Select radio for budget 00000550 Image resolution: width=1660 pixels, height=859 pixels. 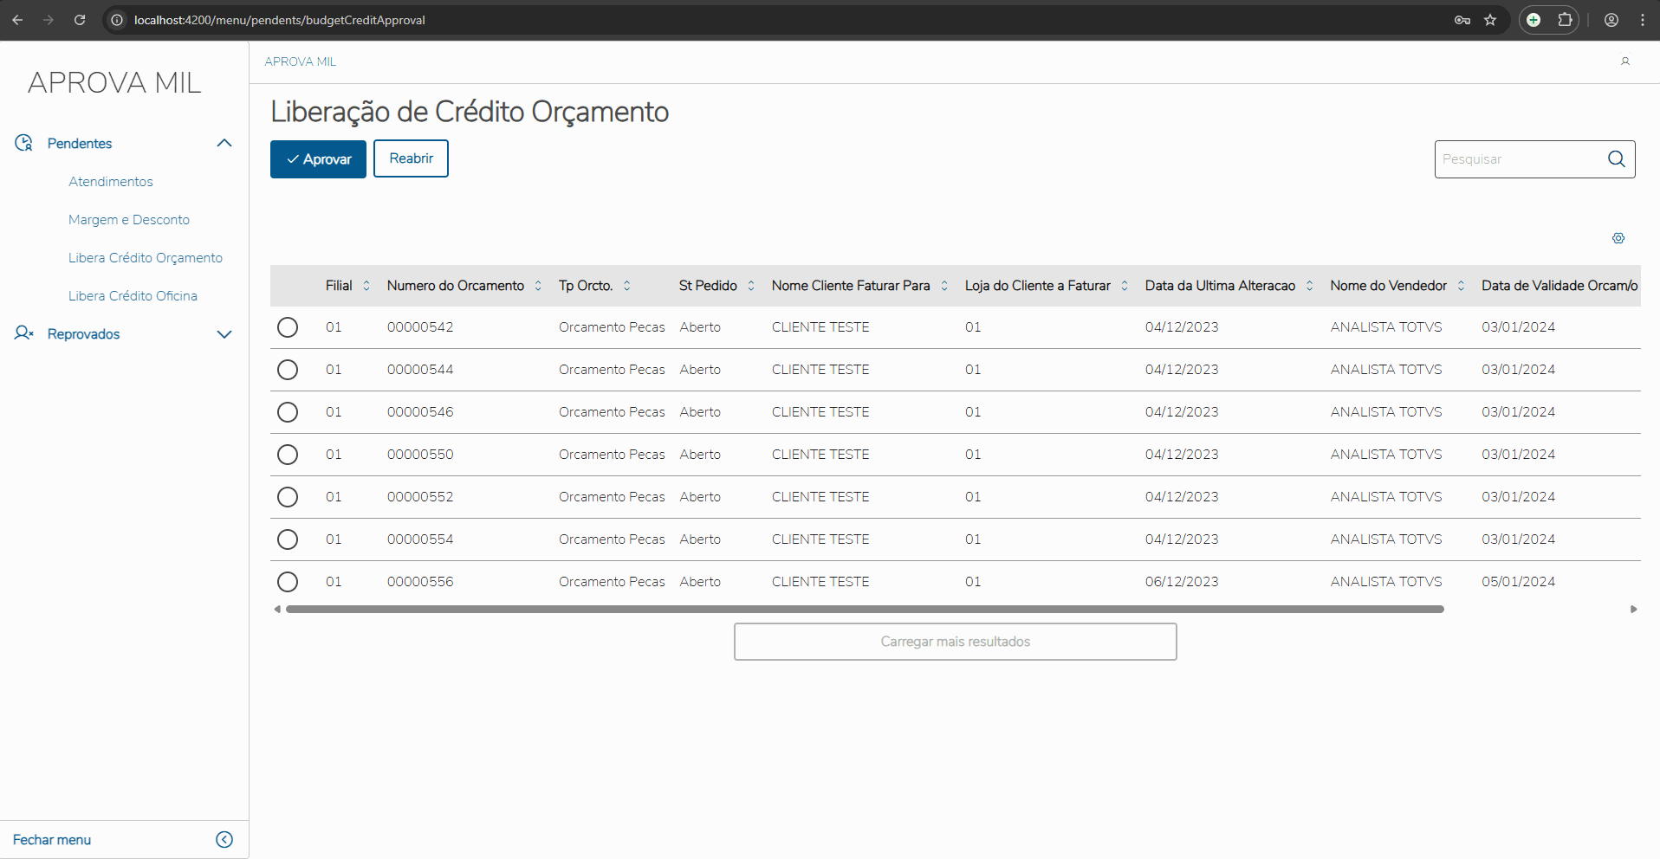point(288,455)
